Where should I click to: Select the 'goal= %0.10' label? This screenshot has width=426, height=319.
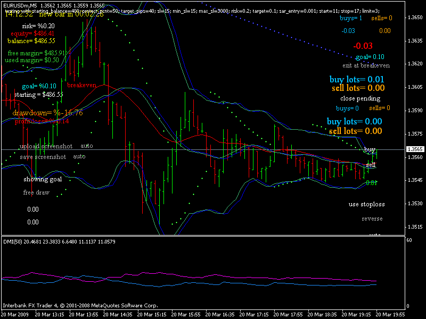[39, 86]
